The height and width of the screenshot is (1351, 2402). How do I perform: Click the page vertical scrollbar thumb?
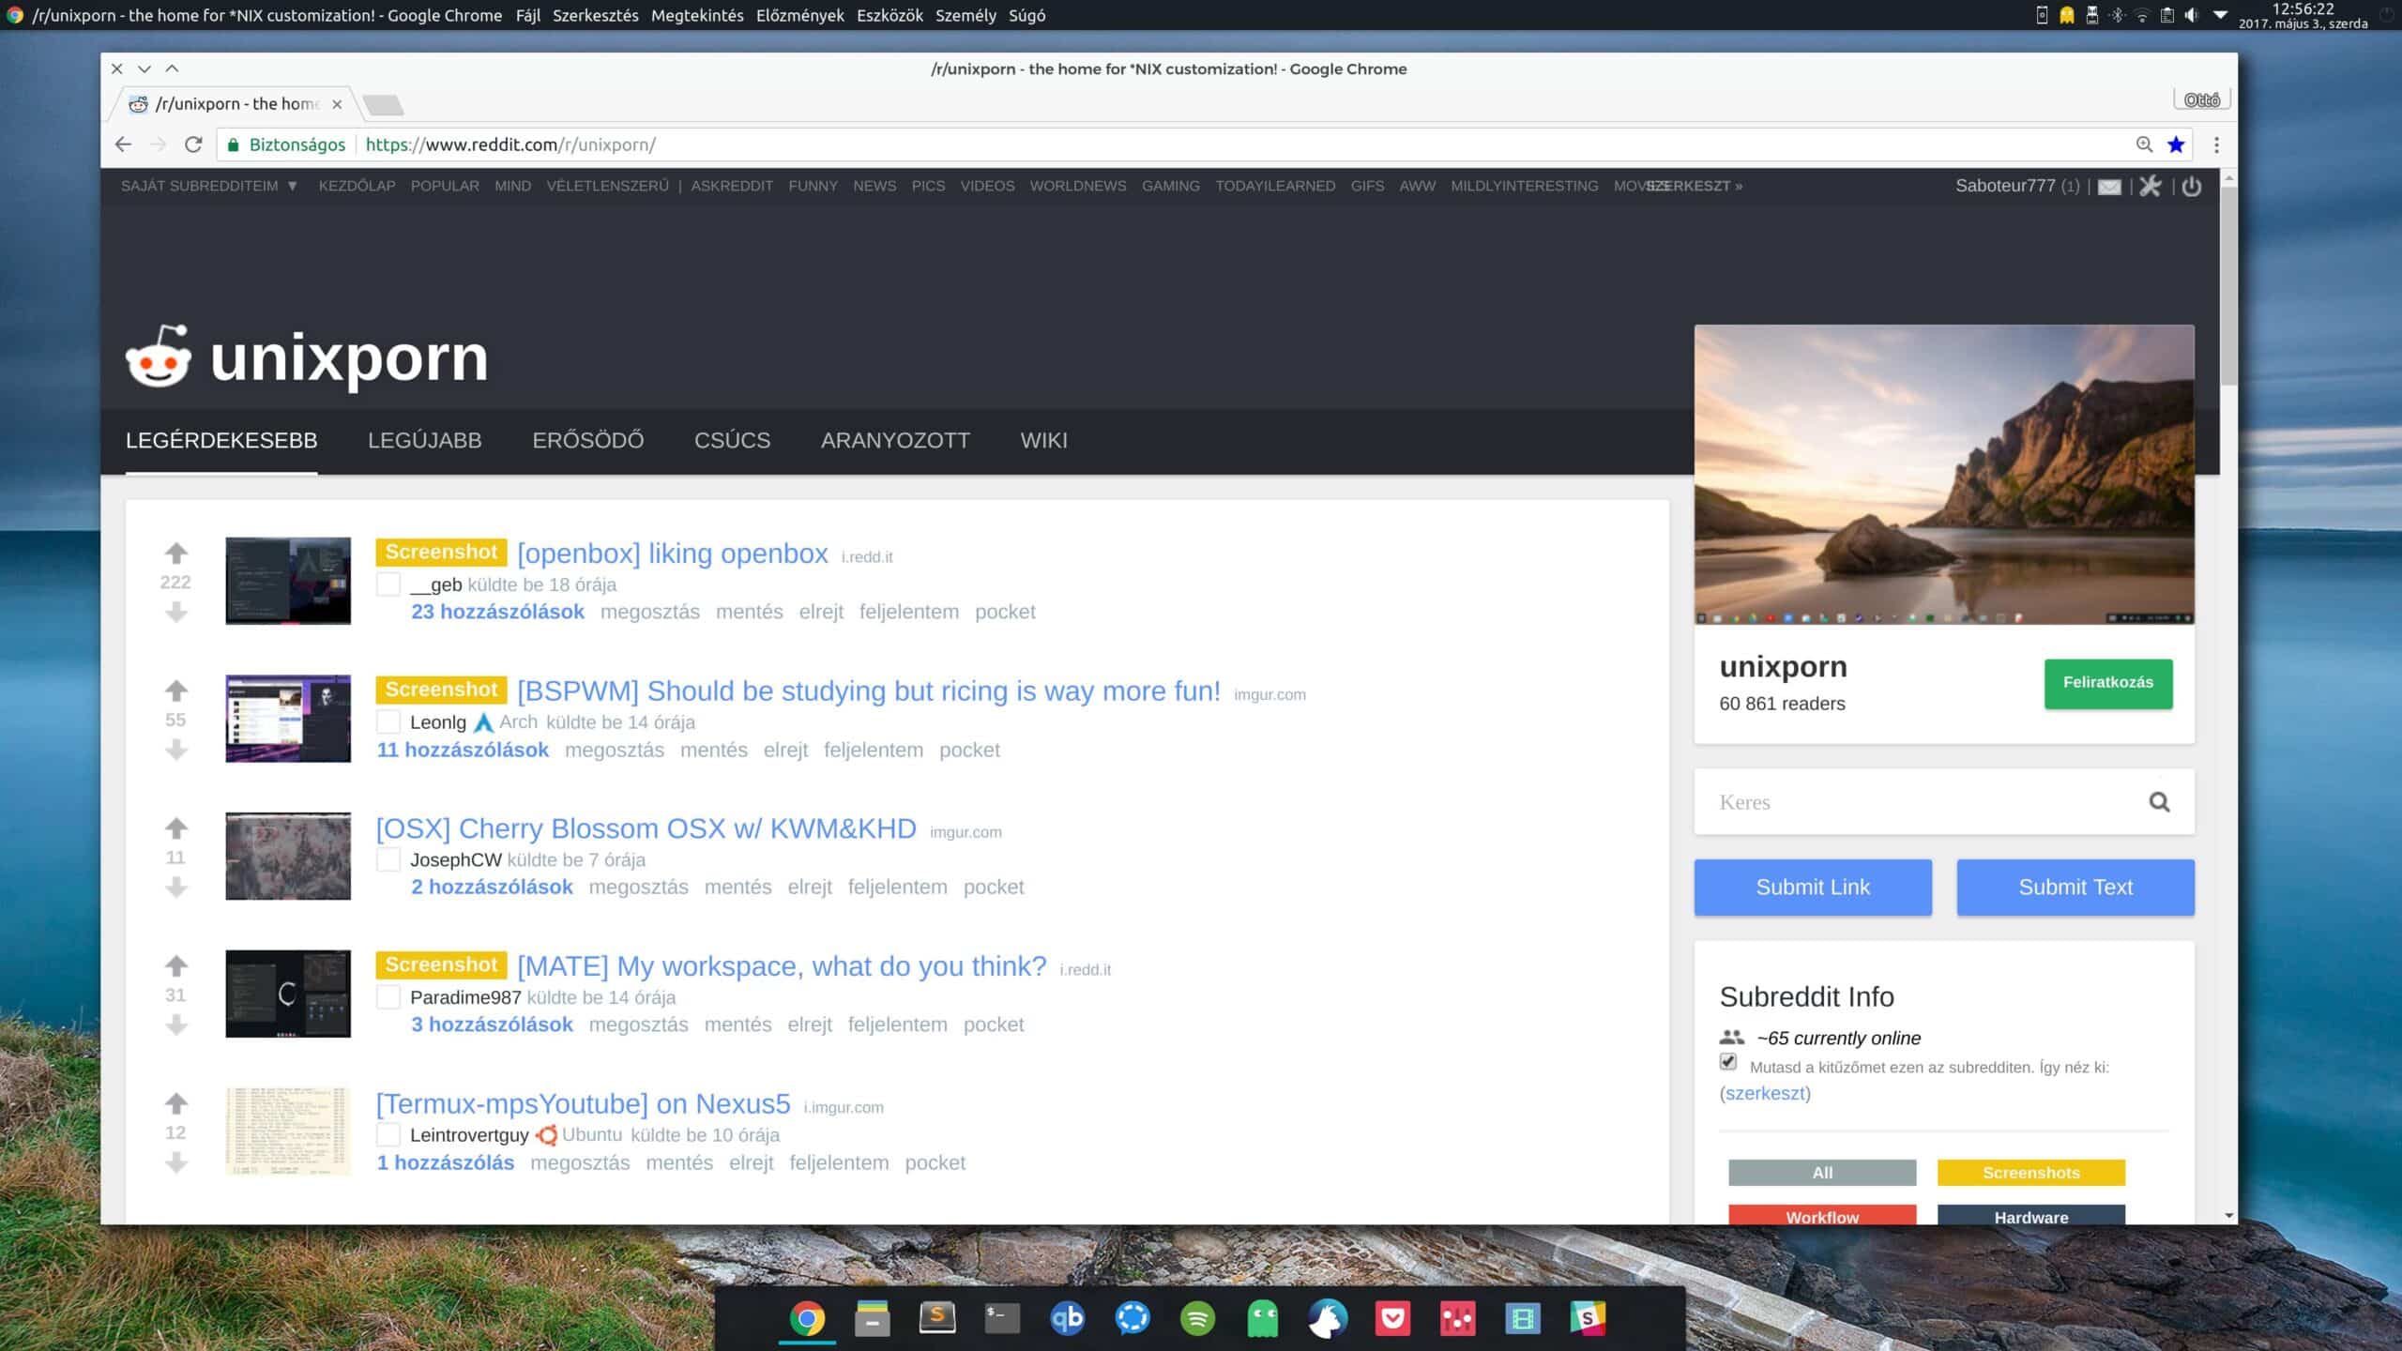pyautogui.click(x=2228, y=286)
